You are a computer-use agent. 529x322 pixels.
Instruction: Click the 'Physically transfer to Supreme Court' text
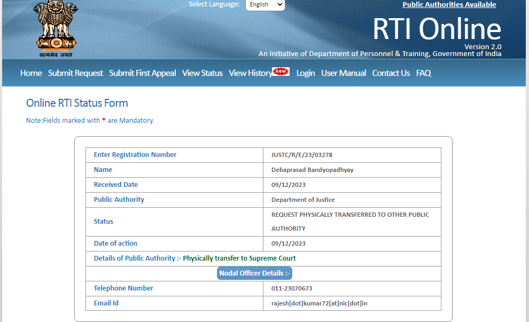point(239,258)
